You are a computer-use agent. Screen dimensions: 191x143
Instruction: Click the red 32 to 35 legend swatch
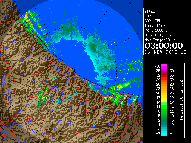click(164, 75)
